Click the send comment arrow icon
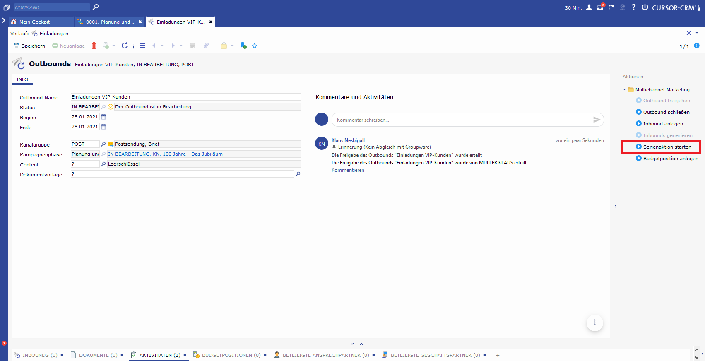 click(x=596, y=120)
